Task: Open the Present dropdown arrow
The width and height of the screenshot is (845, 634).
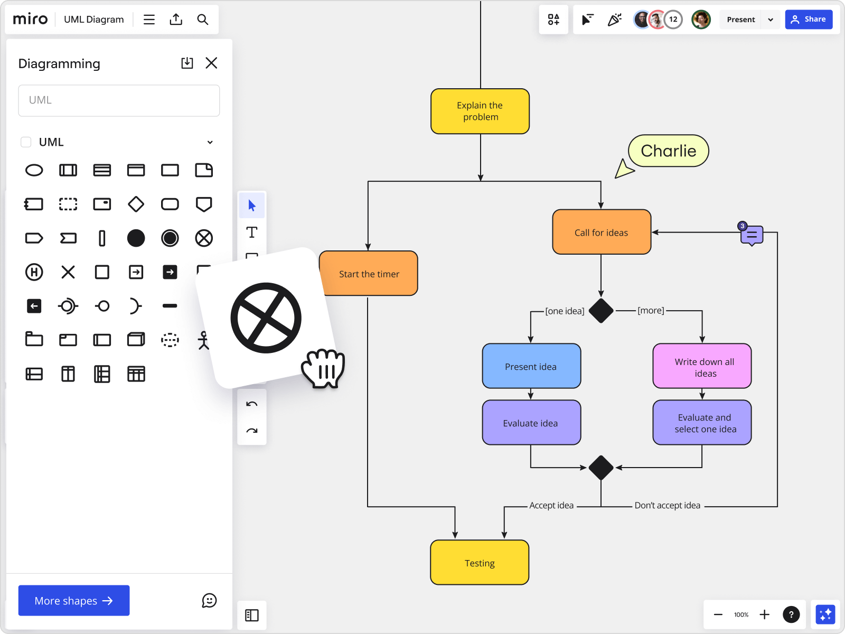Action: [x=771, y=20]
